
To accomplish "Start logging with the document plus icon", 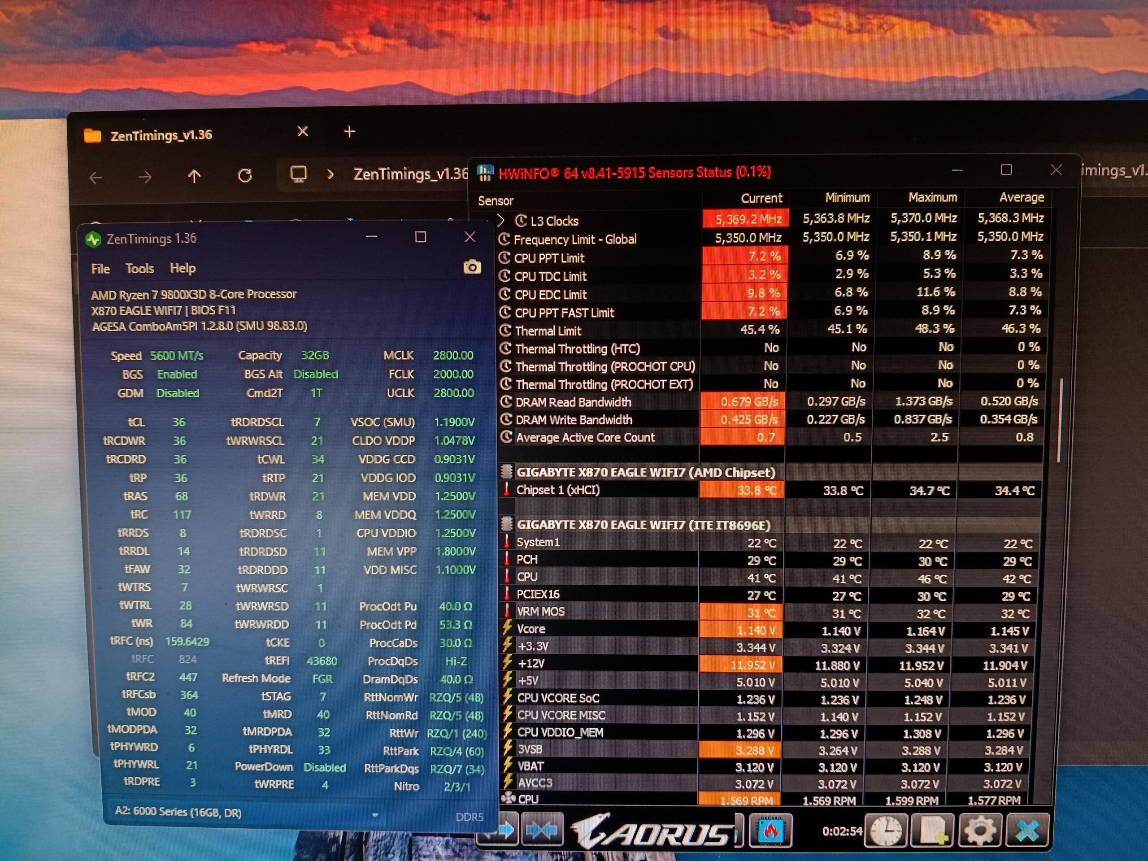I will tap(934, 830).
